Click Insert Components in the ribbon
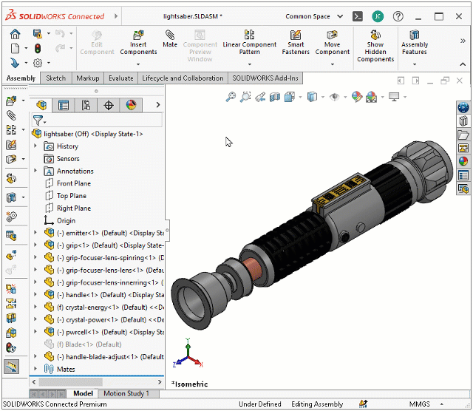 138,43
